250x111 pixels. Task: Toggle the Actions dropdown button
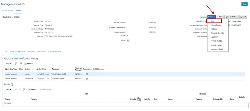[212, 17]
